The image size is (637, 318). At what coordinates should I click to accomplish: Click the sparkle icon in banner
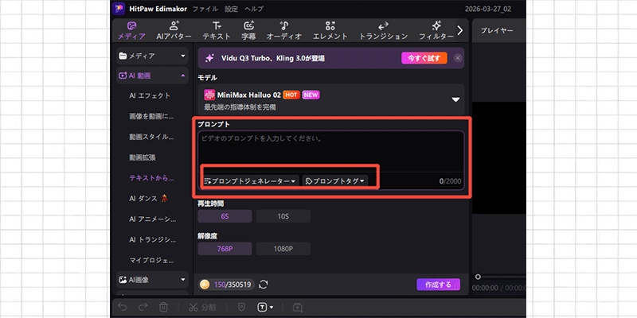pos(209,58)
